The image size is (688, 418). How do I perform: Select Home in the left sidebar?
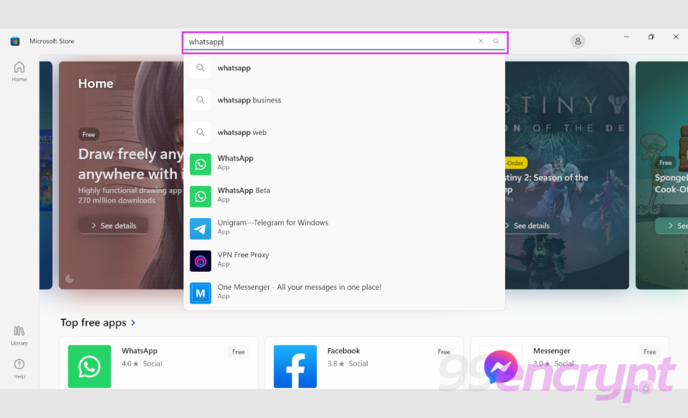point(19,70)
